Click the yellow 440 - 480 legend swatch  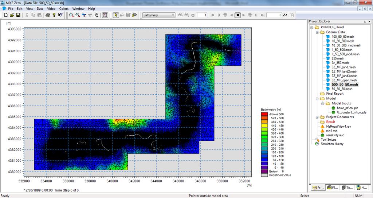point(264,126)
